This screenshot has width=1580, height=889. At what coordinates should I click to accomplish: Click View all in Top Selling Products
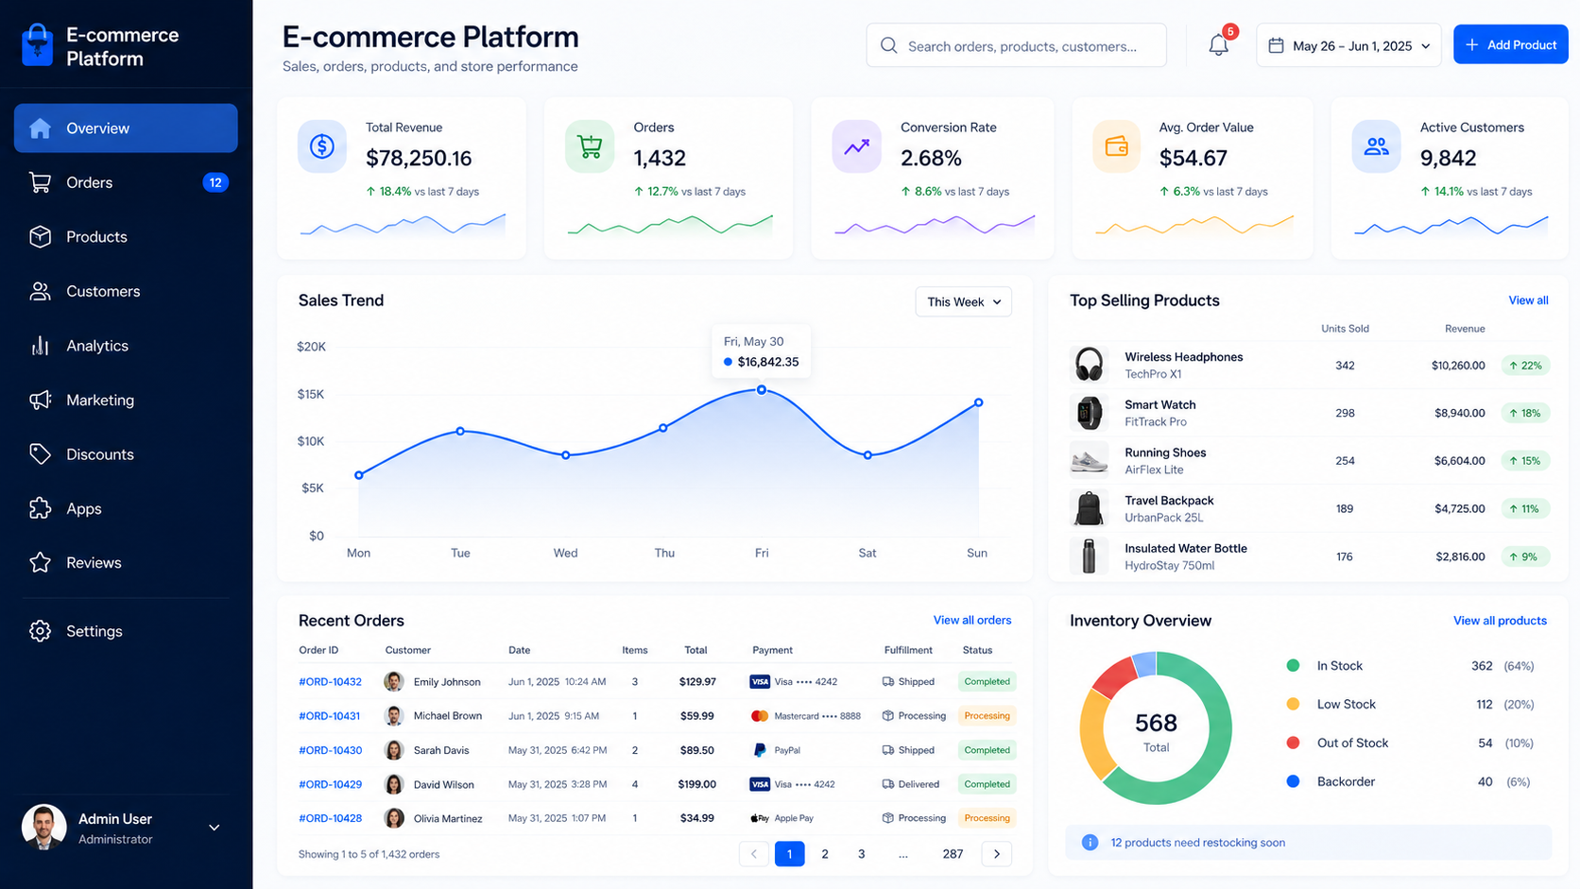click(1528, 300)
